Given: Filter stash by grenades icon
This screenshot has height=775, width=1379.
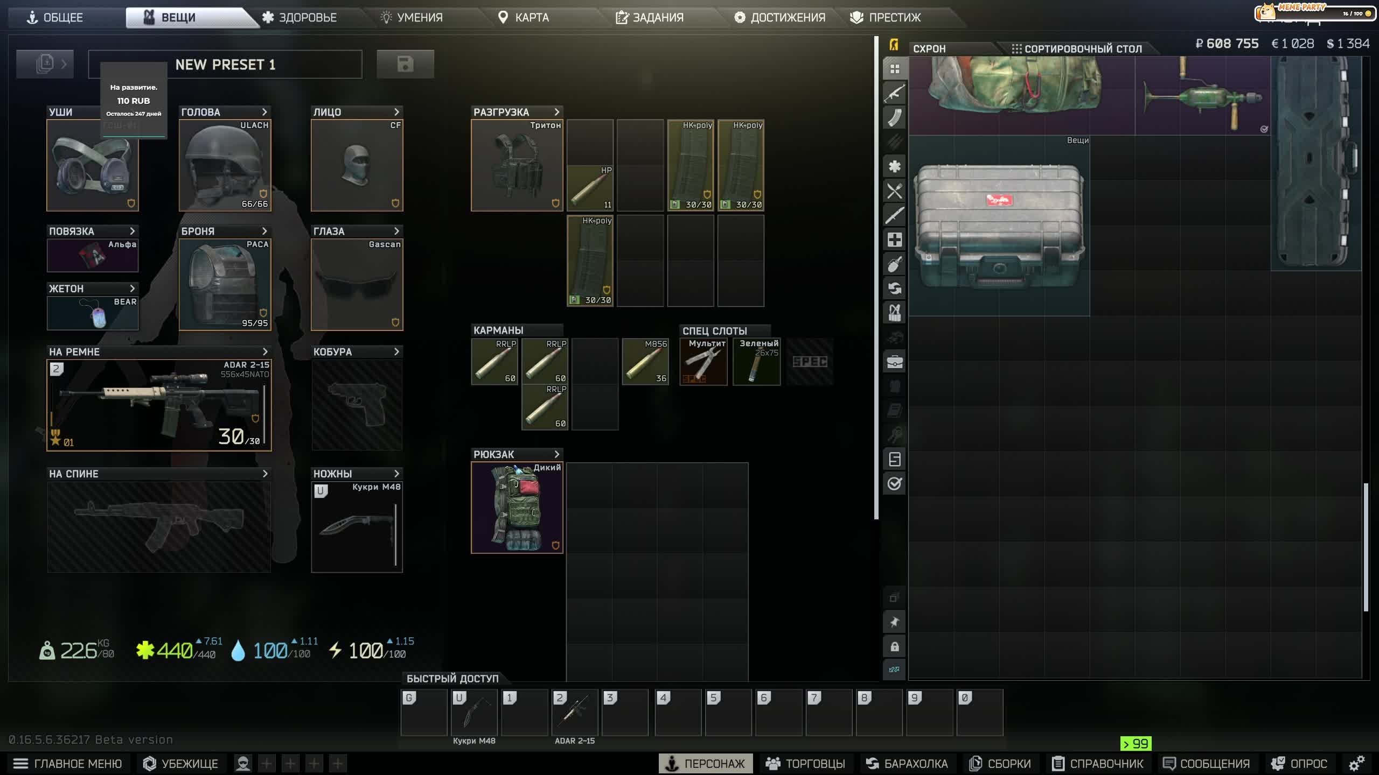Looking at the screenshot, I should click(894, 264).
